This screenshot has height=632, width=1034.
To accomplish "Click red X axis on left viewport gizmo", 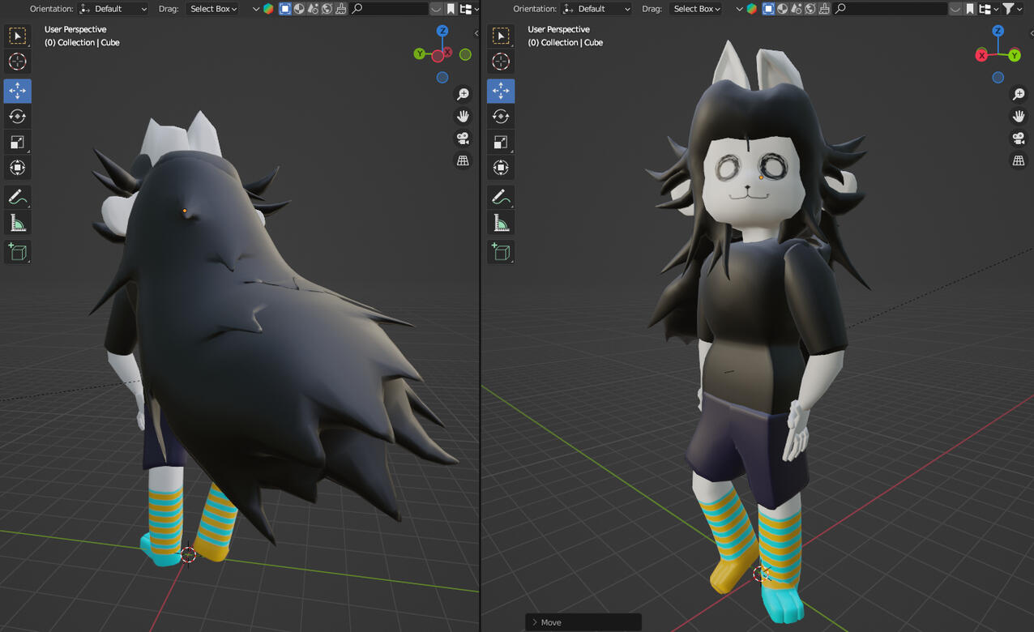I will coord(446,53).
